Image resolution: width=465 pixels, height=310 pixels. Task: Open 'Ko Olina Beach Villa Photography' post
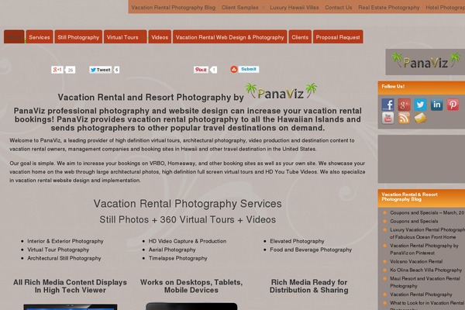coord(425,270)
